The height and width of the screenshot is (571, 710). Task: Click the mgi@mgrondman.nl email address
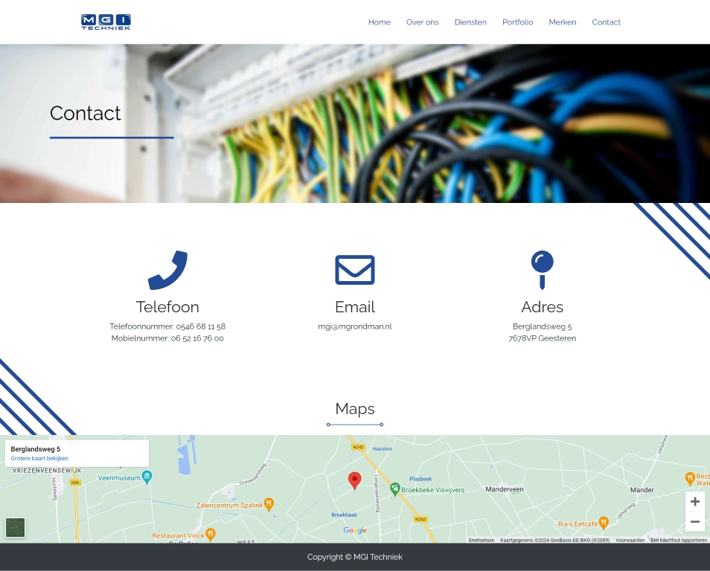pyautogui.click(x=355, y=326)
